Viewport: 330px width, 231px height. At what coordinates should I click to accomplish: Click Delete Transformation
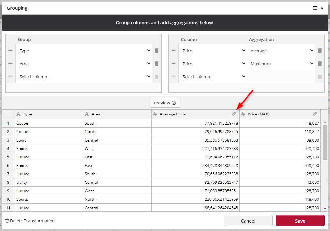click(30, 221)
